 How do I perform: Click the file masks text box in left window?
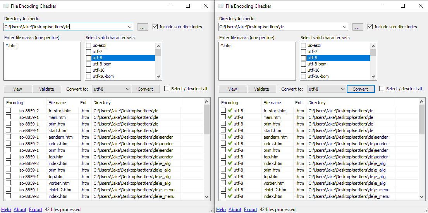(x=42, y=61)
